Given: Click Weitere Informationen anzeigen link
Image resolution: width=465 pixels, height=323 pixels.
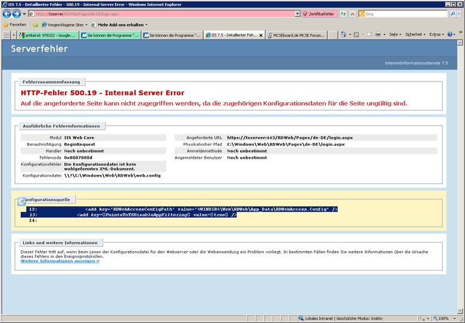Looking at the screenshot, I should 60,261.
